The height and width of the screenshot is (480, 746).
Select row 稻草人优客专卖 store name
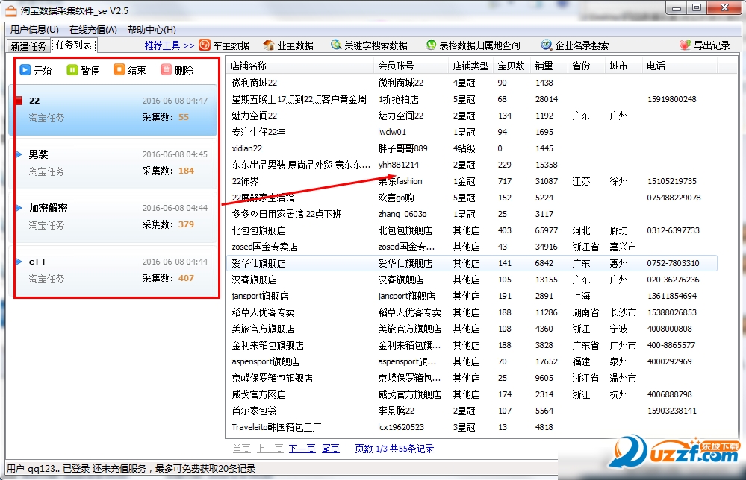click(263, 312)
